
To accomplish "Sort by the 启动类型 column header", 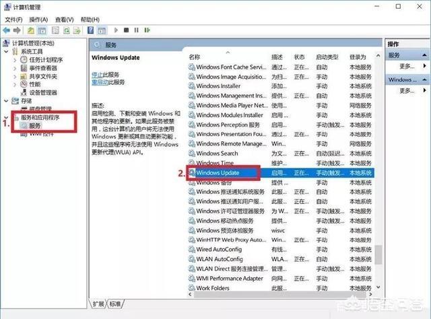I will pyautogui.click(x=327, y=57).
